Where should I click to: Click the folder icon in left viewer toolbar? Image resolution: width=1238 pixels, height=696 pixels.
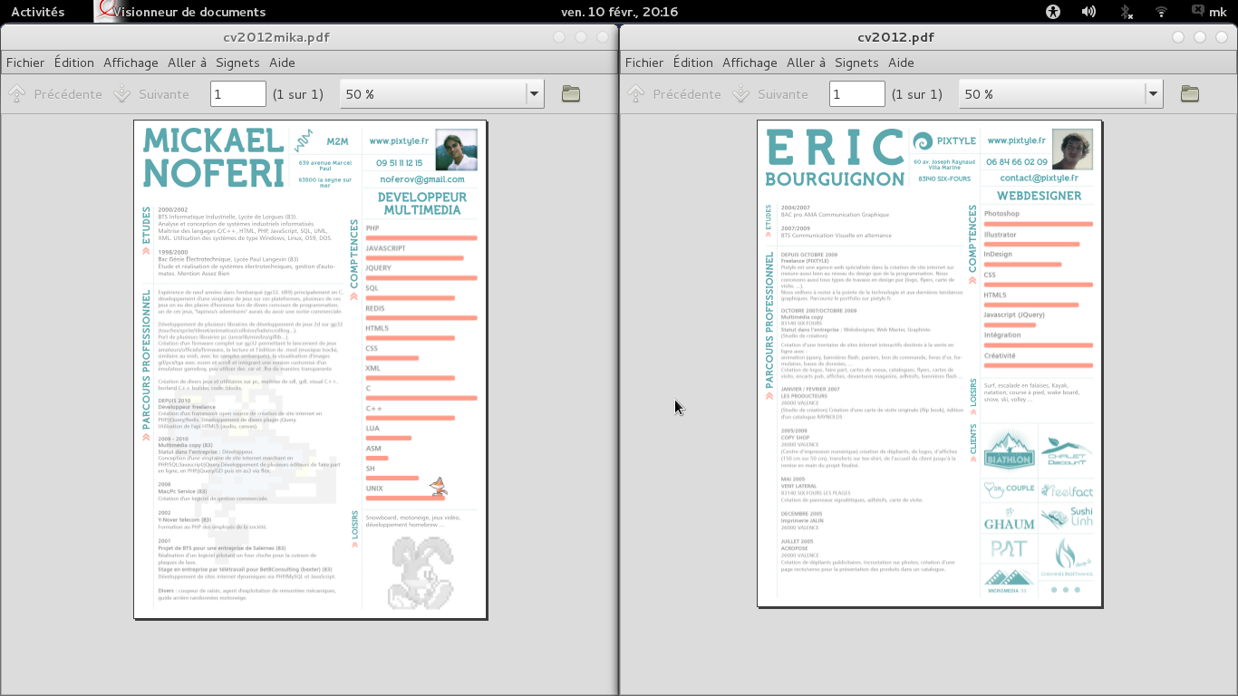coord(571,94)
